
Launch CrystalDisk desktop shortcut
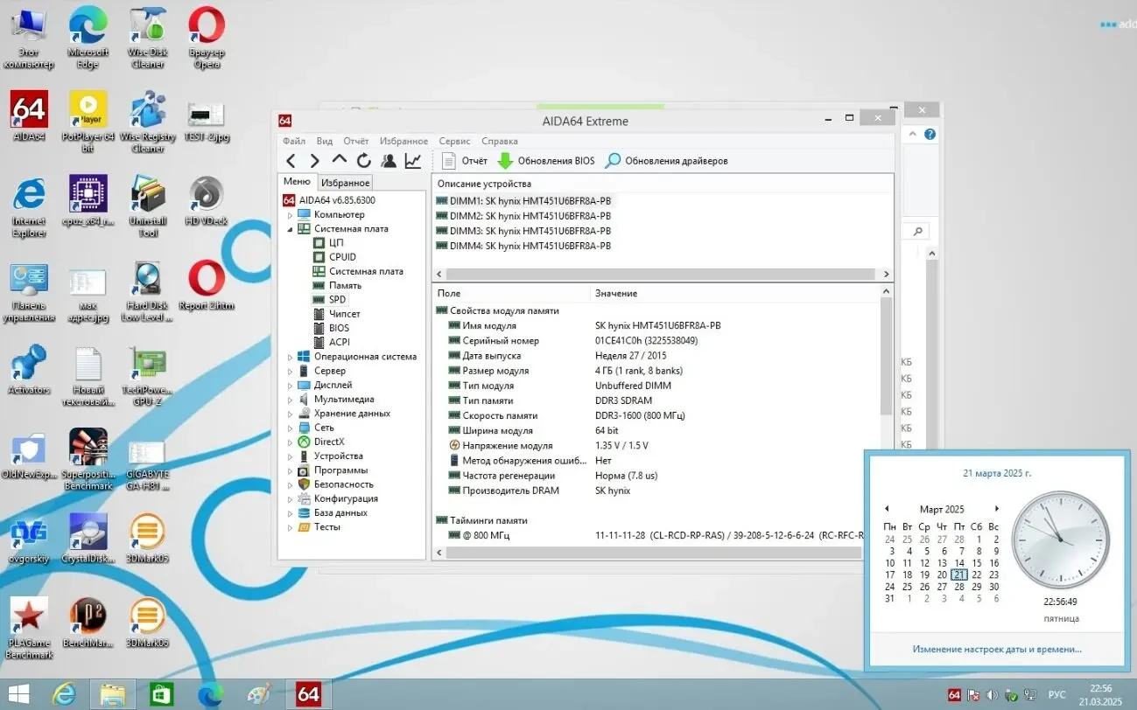coord(88,538)
